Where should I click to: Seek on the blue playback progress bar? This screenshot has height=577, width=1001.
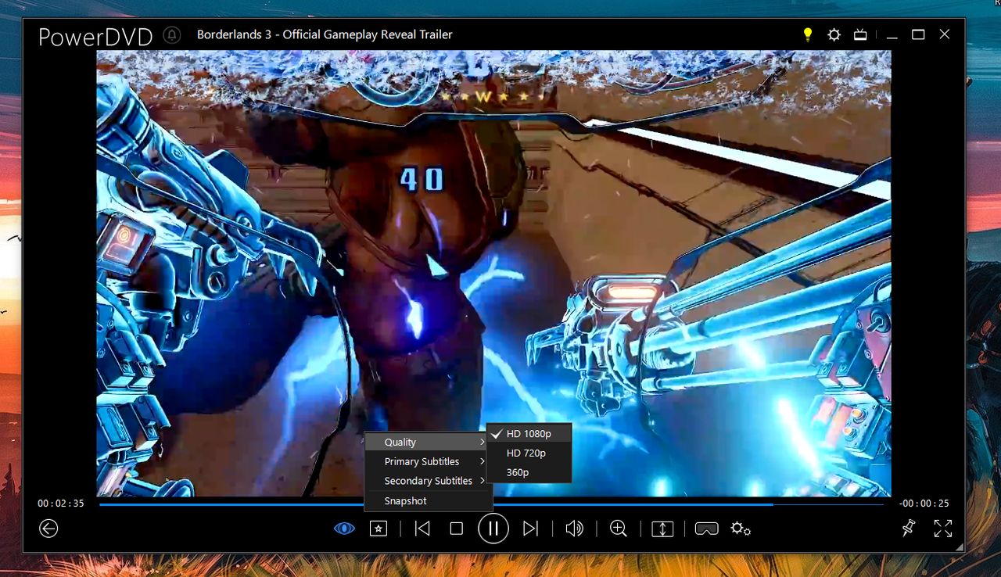pyautogui.click(x=491, y=504)
